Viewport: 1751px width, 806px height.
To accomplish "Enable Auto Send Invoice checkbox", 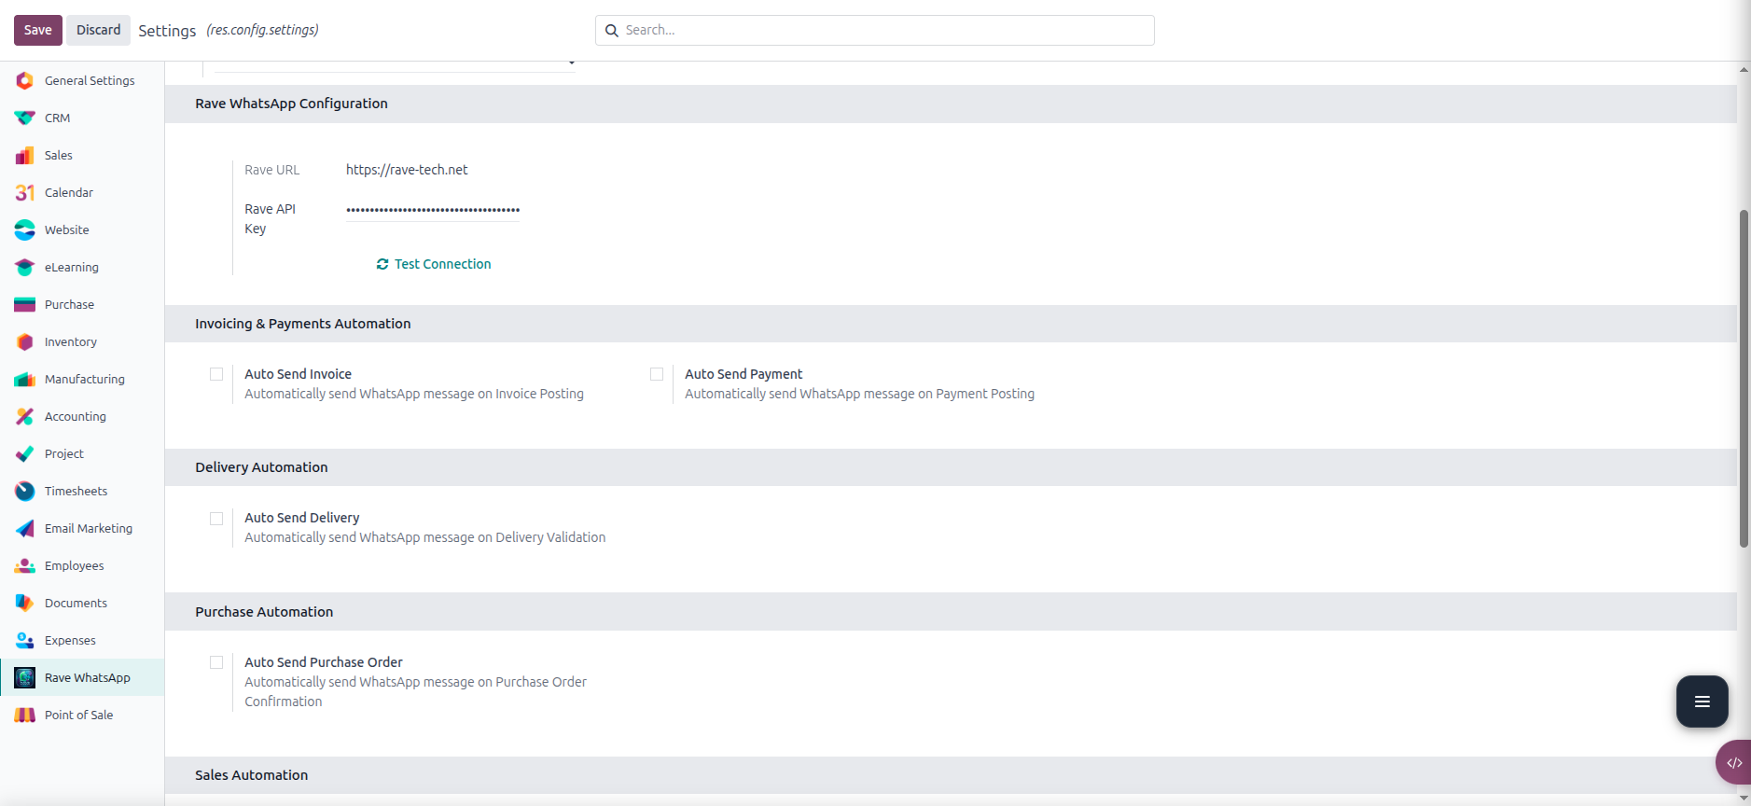I will point(216,374).
